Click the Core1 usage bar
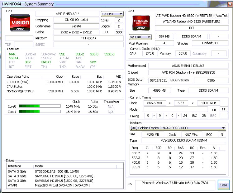233x193 pixels. (40, 111)
